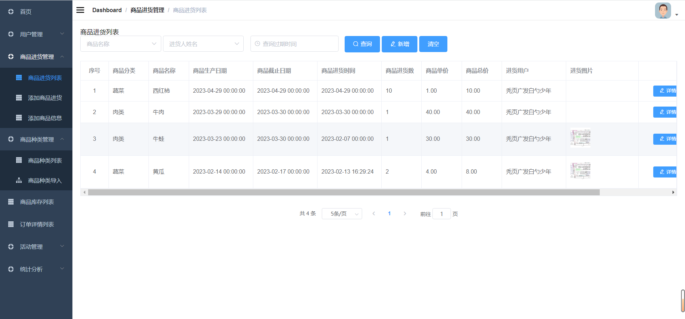
Task: Click the 新增 add button
Action: coord(400,44)
